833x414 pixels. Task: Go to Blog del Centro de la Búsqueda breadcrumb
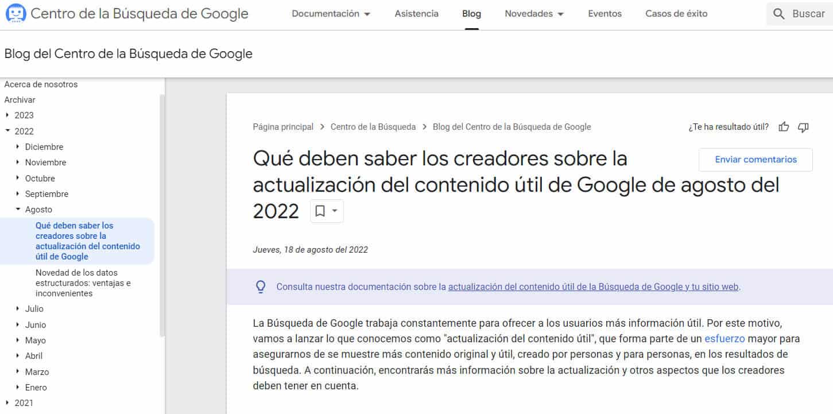(512, 127)
